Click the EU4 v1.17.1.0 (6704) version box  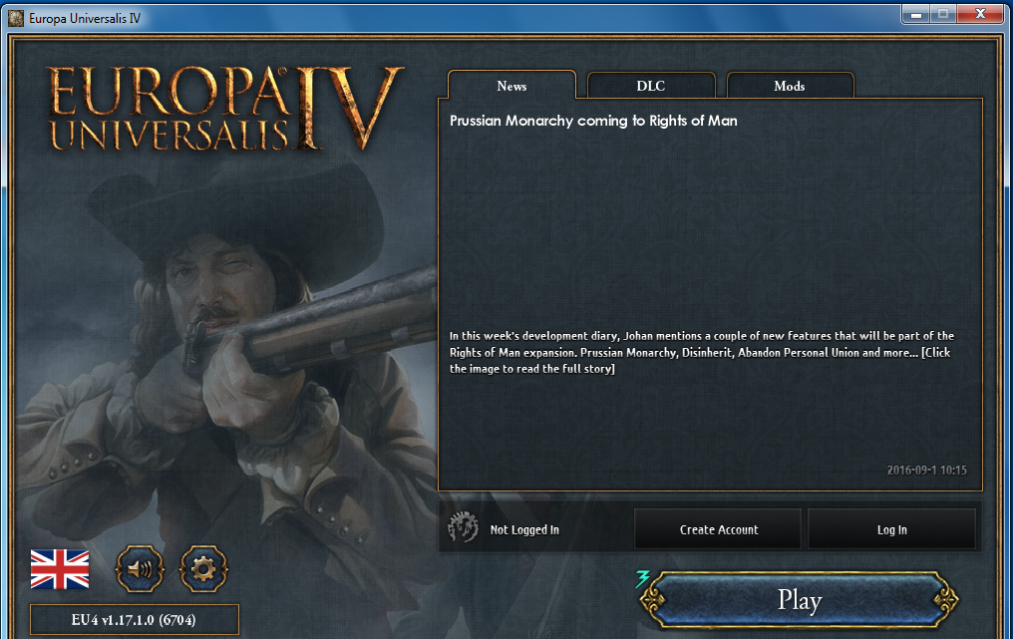coord(134,620)
